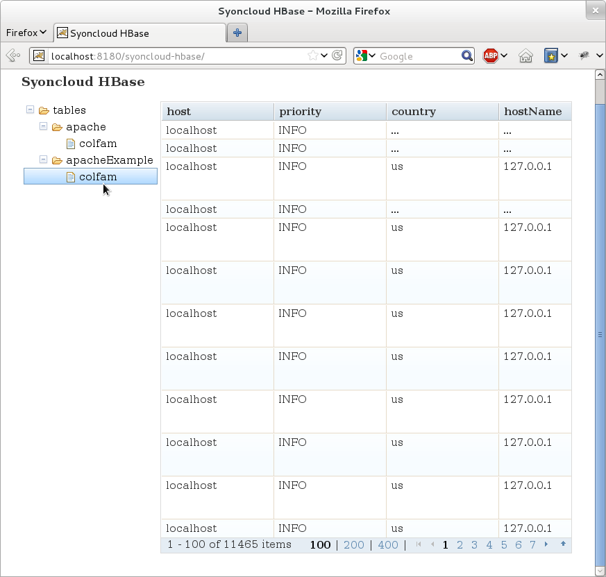Click the back navigation arrow

(11, 55)
